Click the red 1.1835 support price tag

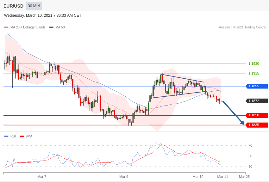257,125
